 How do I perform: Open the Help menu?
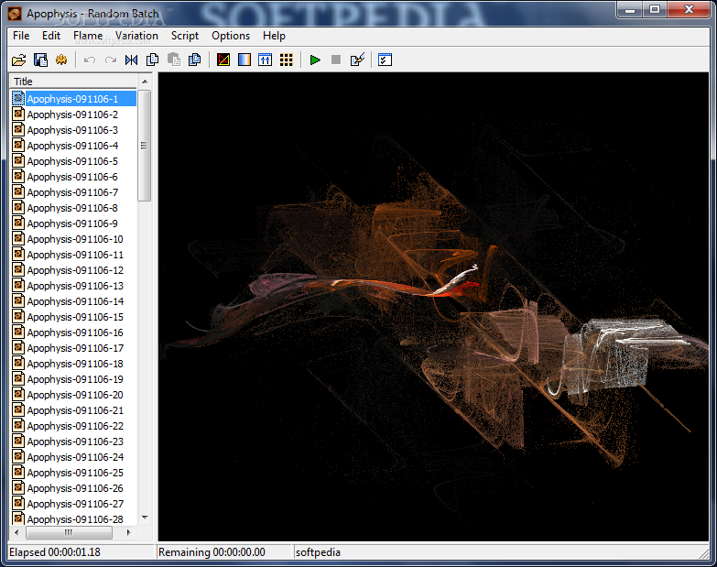pyautogui.click(x=274, y=36)
